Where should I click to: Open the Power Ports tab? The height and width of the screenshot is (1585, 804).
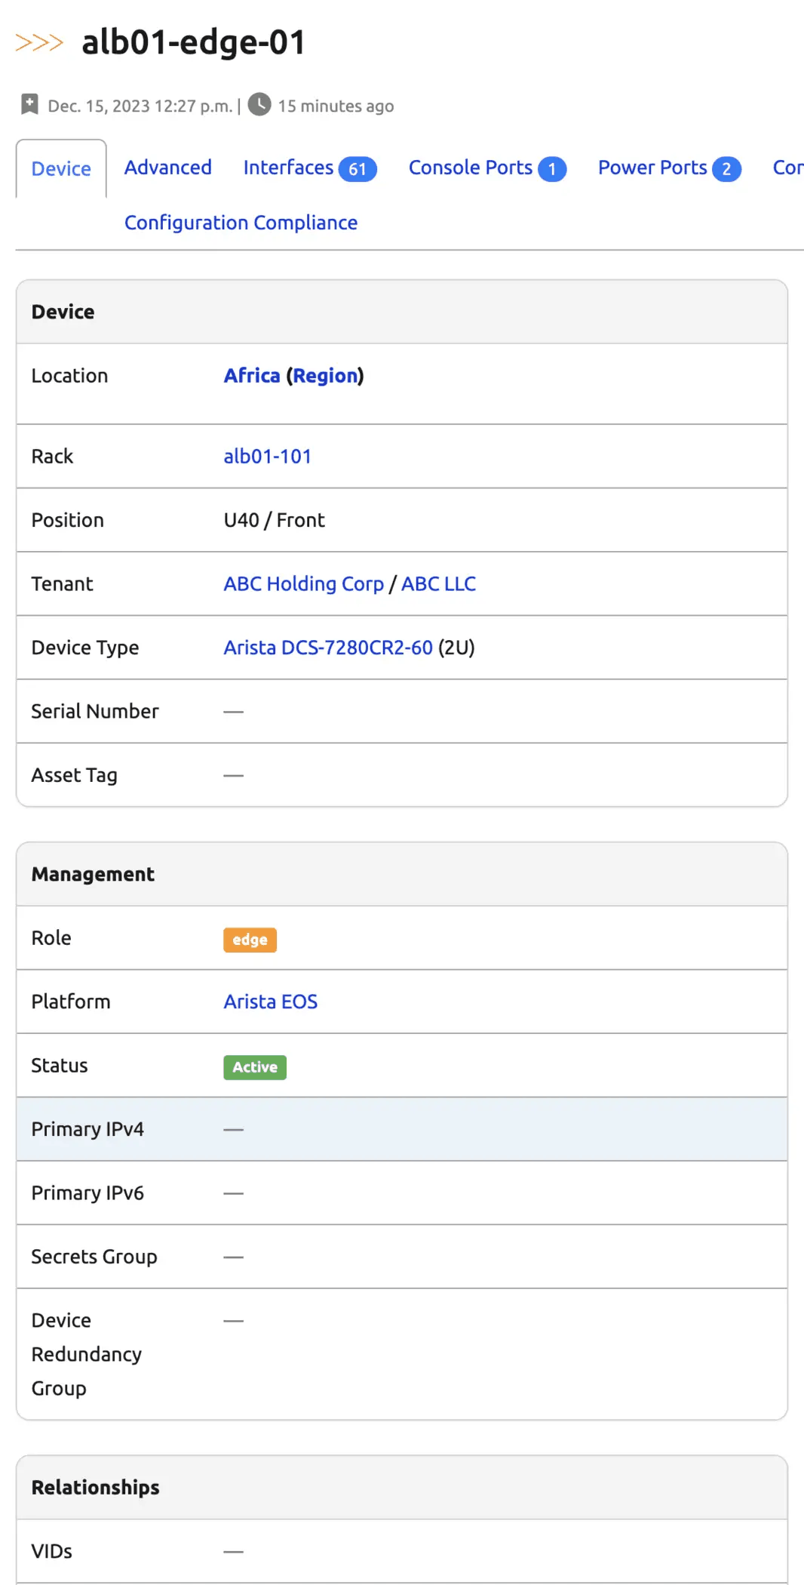[x=652, y=168]
